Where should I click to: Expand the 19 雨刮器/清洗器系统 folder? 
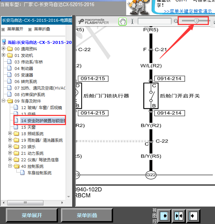(10, 140)
